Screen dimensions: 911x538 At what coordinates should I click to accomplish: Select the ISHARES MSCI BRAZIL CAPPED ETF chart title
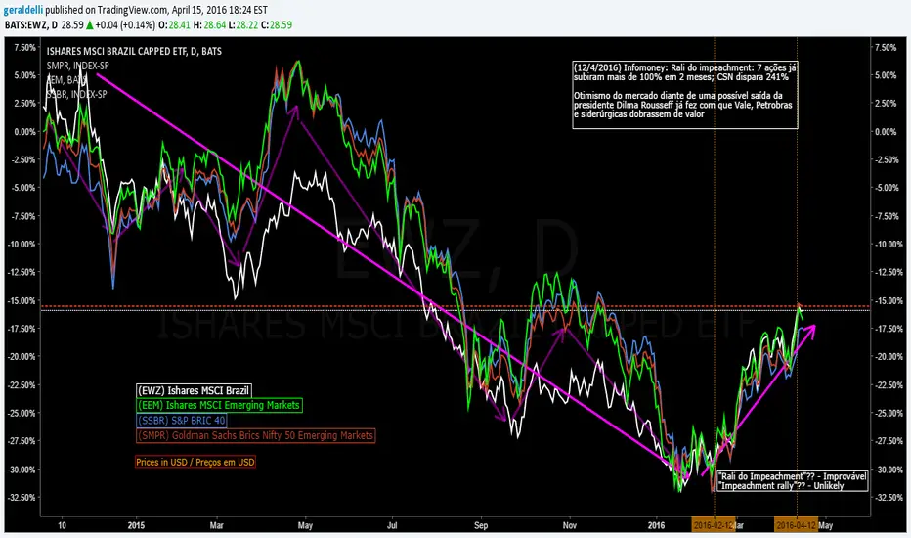[x=134, y=51]
